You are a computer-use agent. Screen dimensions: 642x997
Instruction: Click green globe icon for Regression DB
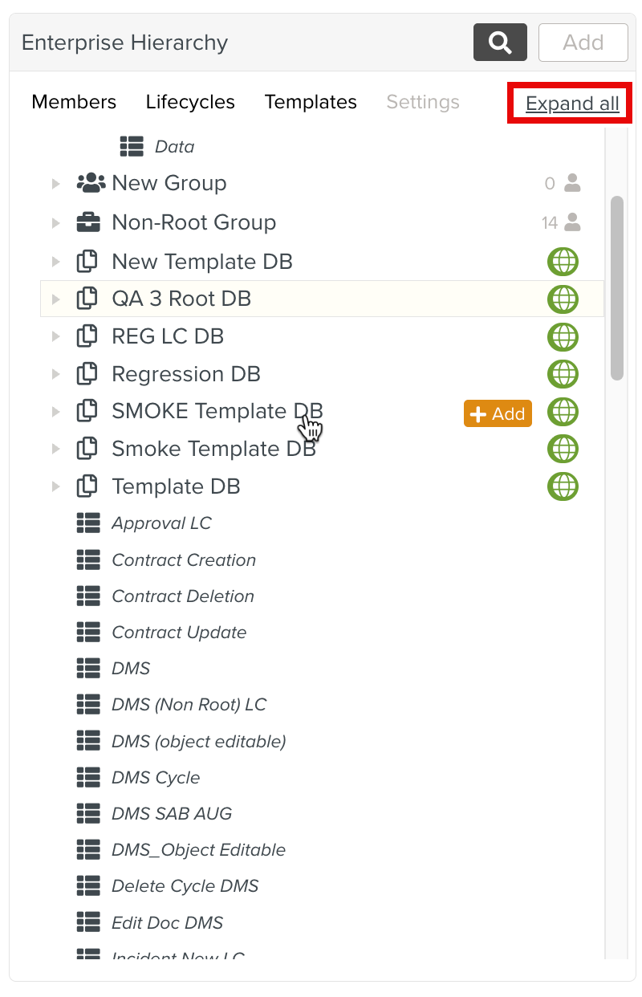click(563, 374)
